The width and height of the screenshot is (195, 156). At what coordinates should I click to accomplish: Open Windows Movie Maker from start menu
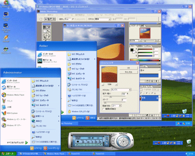click(14, 119)
